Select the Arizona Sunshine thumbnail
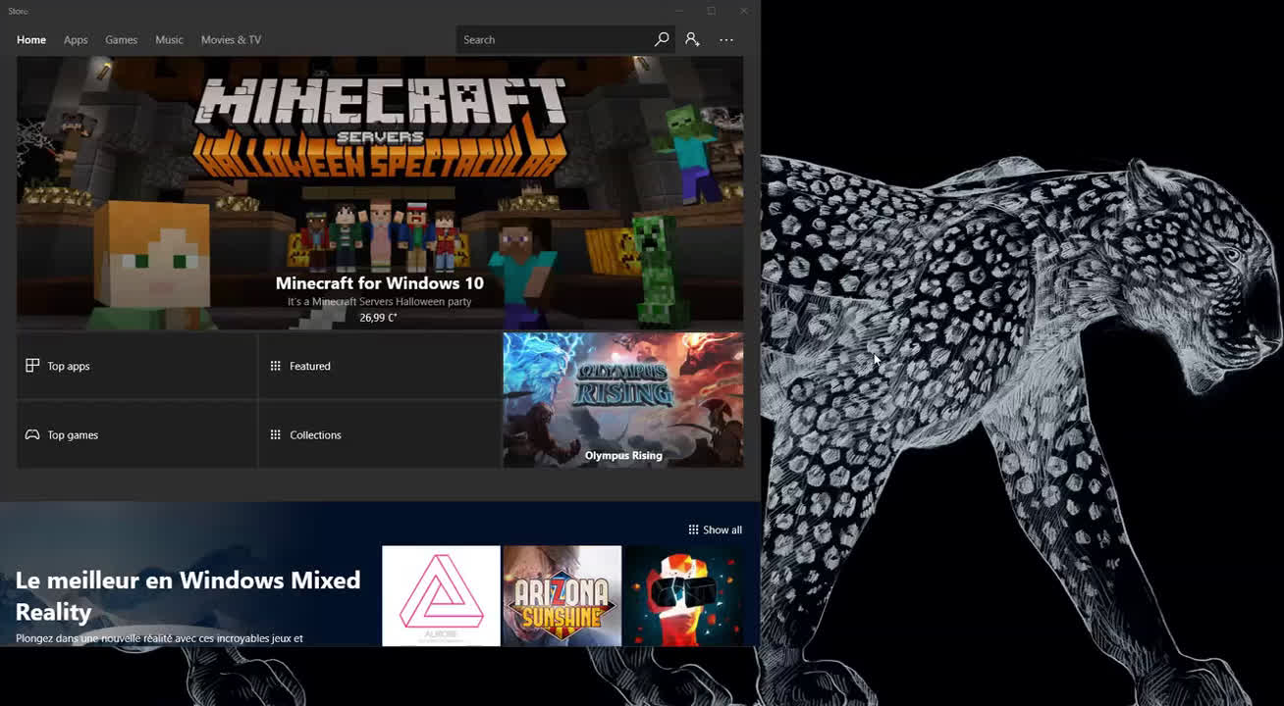Viewport: 1284px width, 706px height. click(562, 595)
